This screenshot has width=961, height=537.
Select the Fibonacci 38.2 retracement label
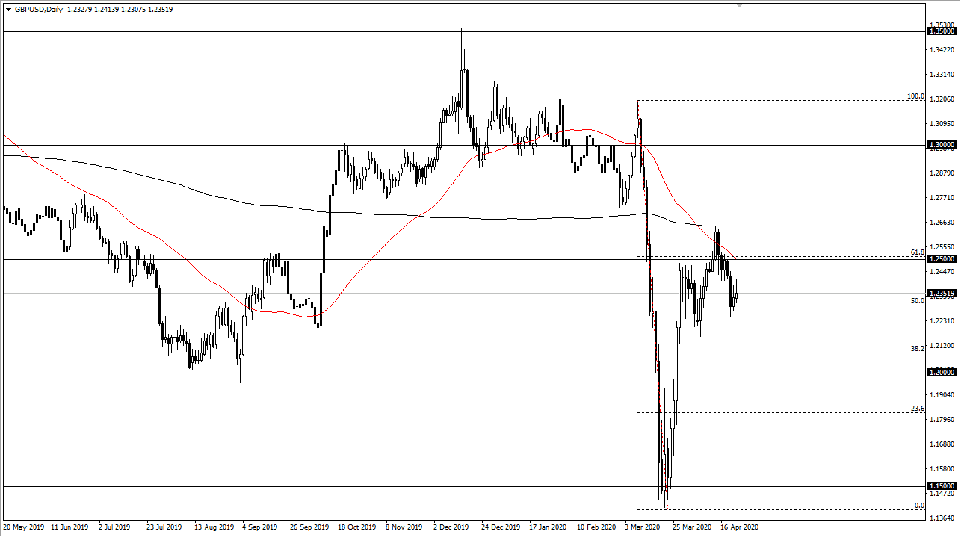pos(918,349)
